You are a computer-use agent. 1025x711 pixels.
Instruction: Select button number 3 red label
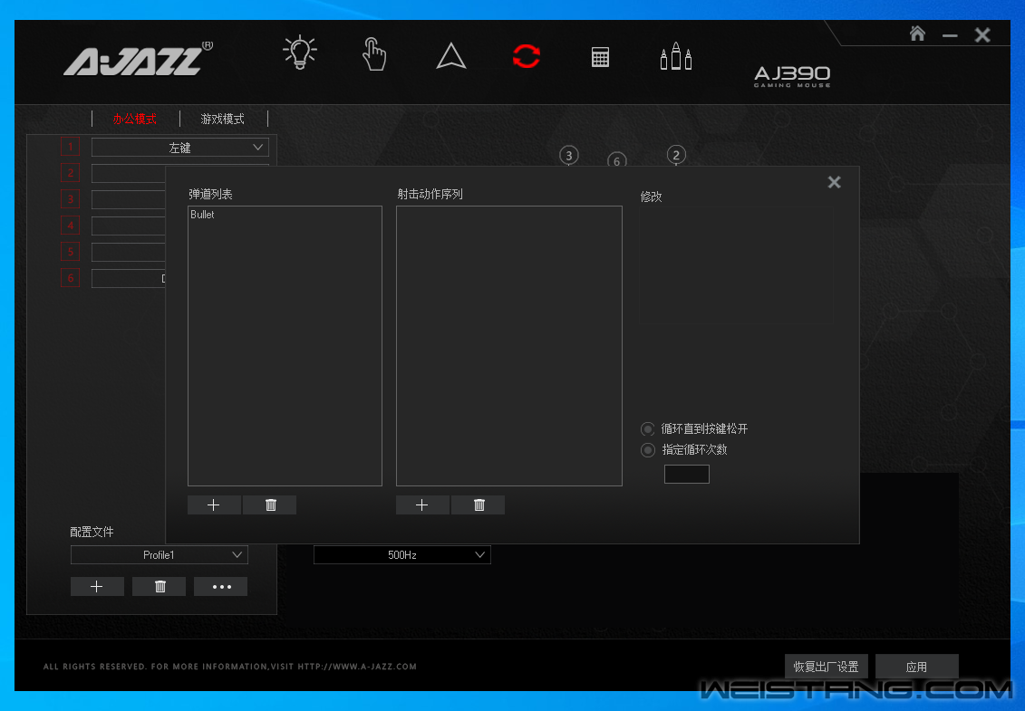click(71, 199)
